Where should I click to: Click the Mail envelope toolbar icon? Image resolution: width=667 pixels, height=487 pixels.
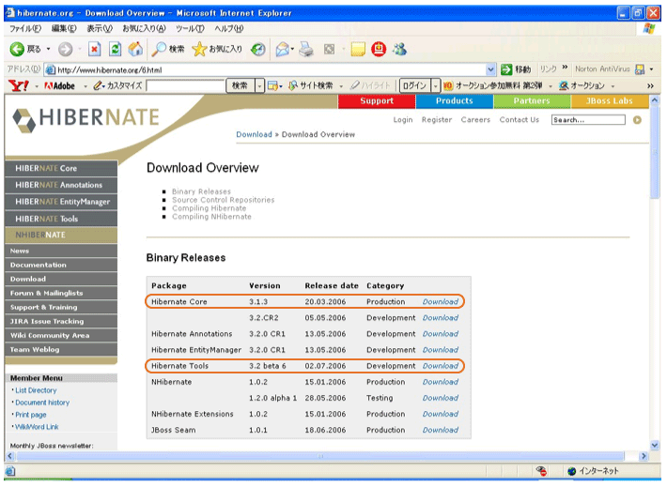282,50
